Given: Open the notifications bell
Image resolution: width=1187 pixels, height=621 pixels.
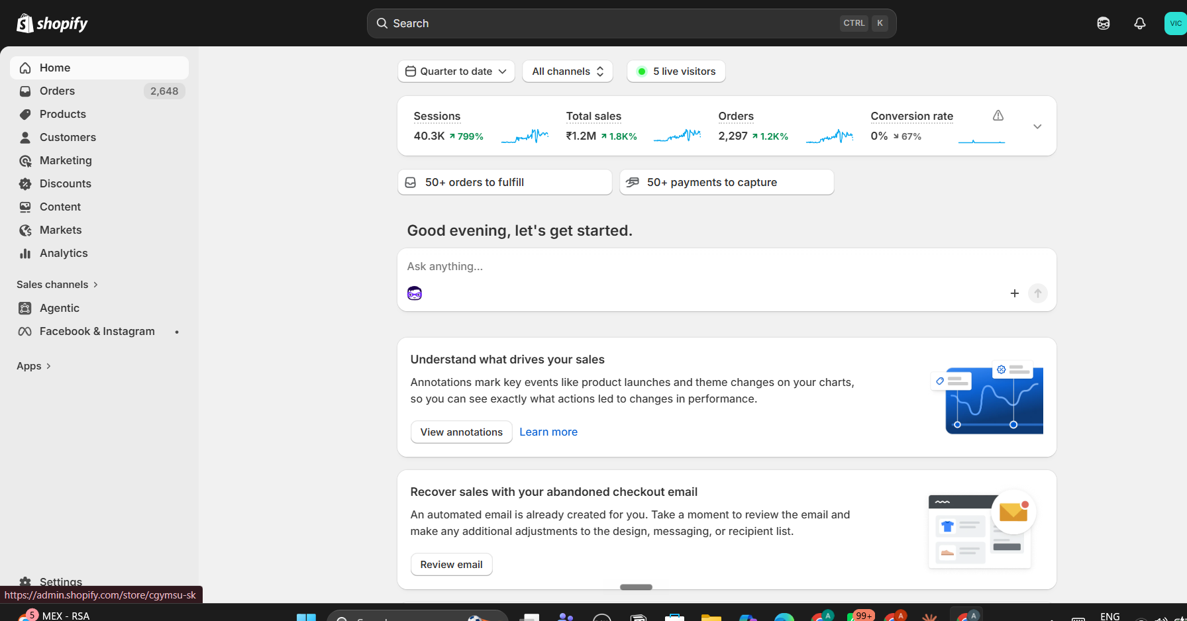Looking at the screenshot, I should [1140, 23].
